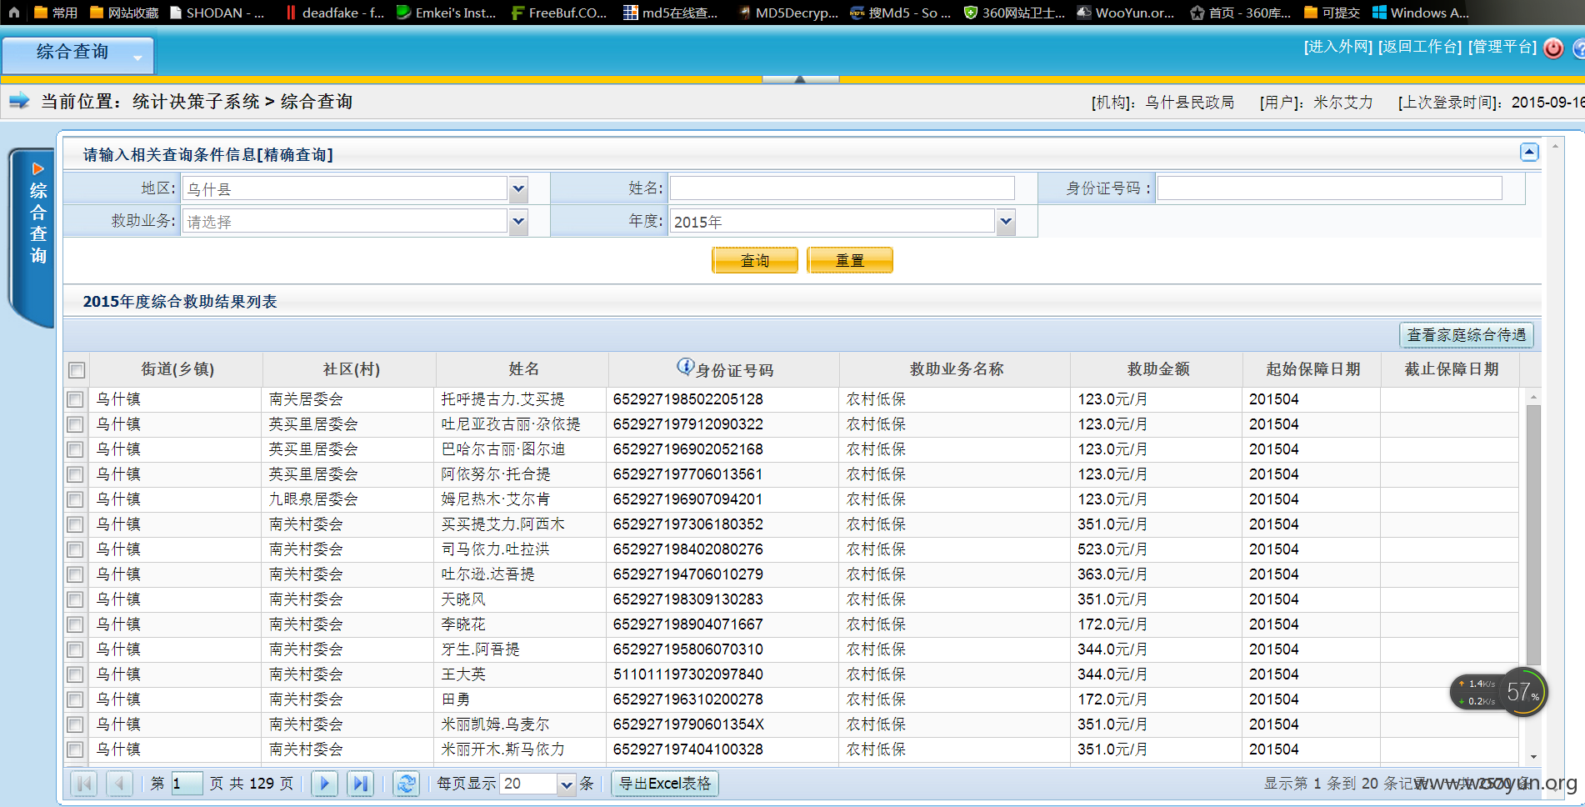The image size is (1585, 807).
Task: Sort by 社区(村) column header
Action: point(351,368)
